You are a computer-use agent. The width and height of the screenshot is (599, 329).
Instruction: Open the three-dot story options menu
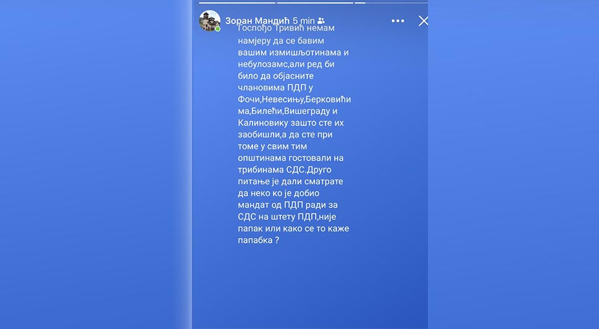(x=398, y=21)
